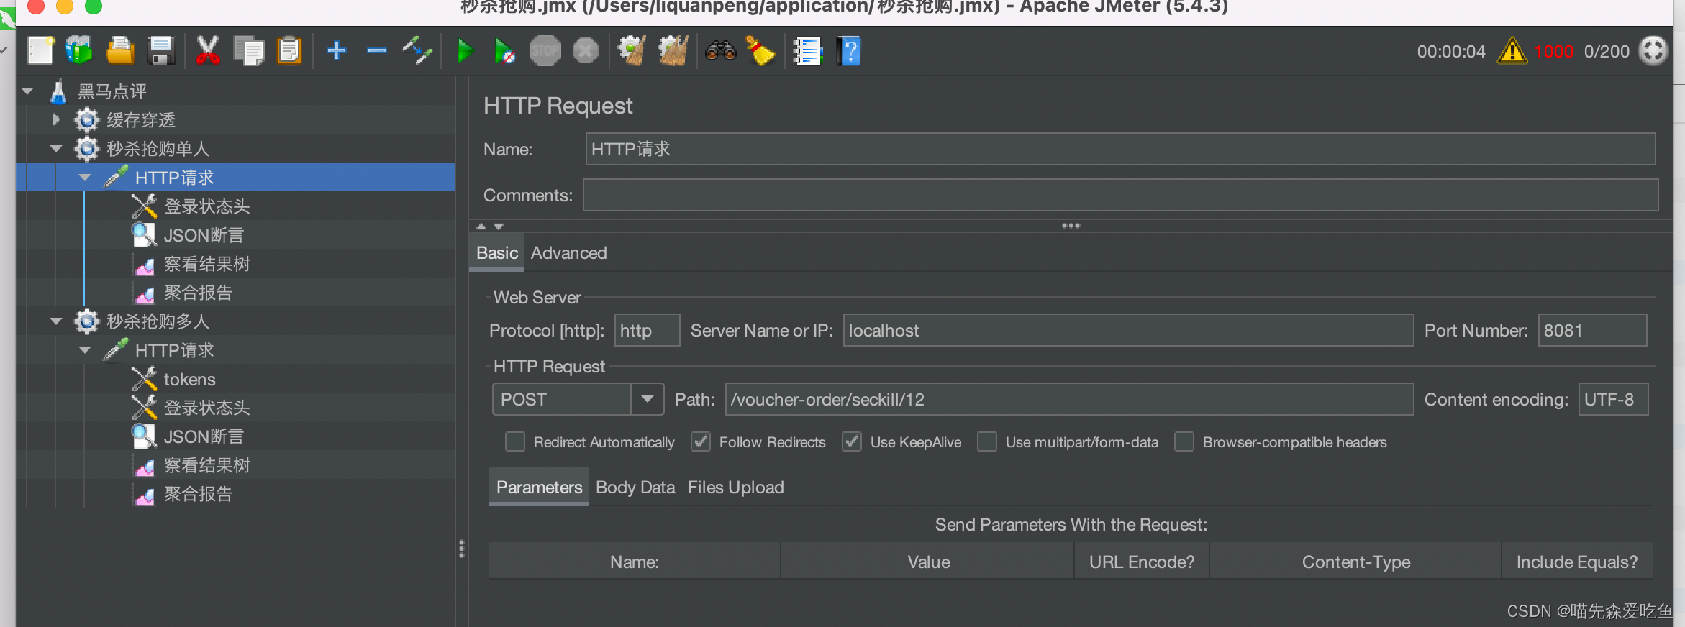Open the POST method dropdown
1685x627 pixels.
tap(648, 399)
